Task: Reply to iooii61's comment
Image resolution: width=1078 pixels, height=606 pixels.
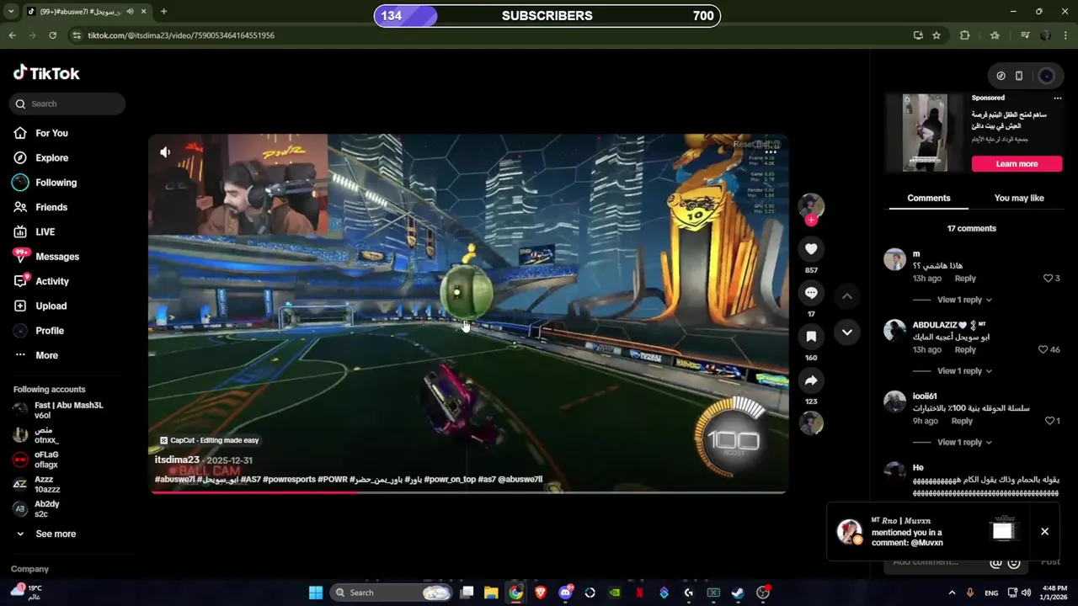Action: tap(962, 422)
